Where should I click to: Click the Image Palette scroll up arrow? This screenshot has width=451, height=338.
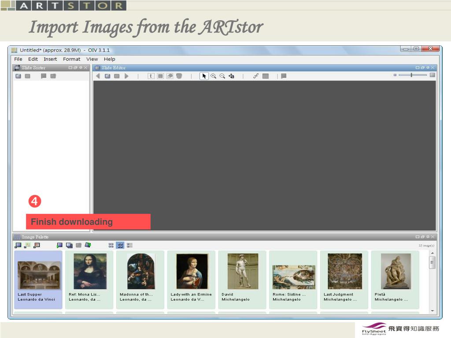tap(433, 253)
